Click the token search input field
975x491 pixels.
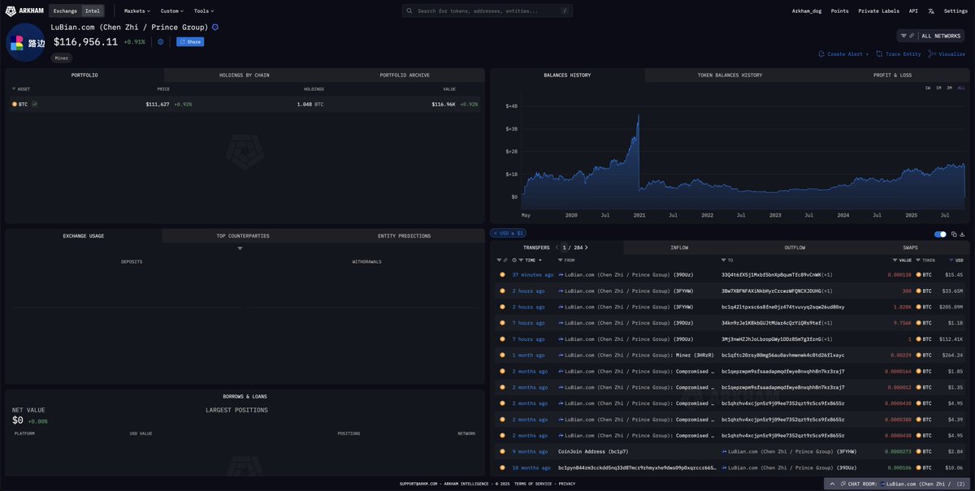click(487, 11)
